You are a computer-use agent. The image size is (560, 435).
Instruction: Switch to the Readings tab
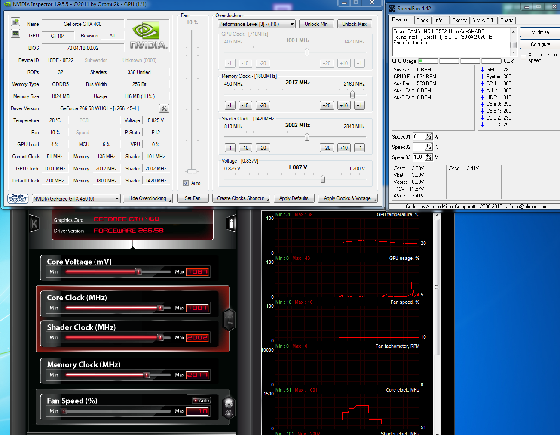401,20
